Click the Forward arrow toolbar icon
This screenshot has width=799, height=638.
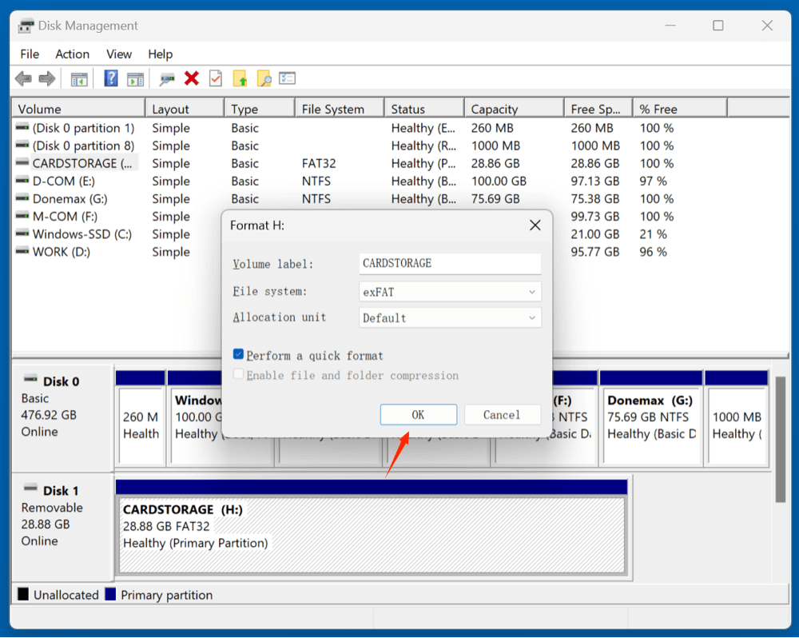(47, 78)
